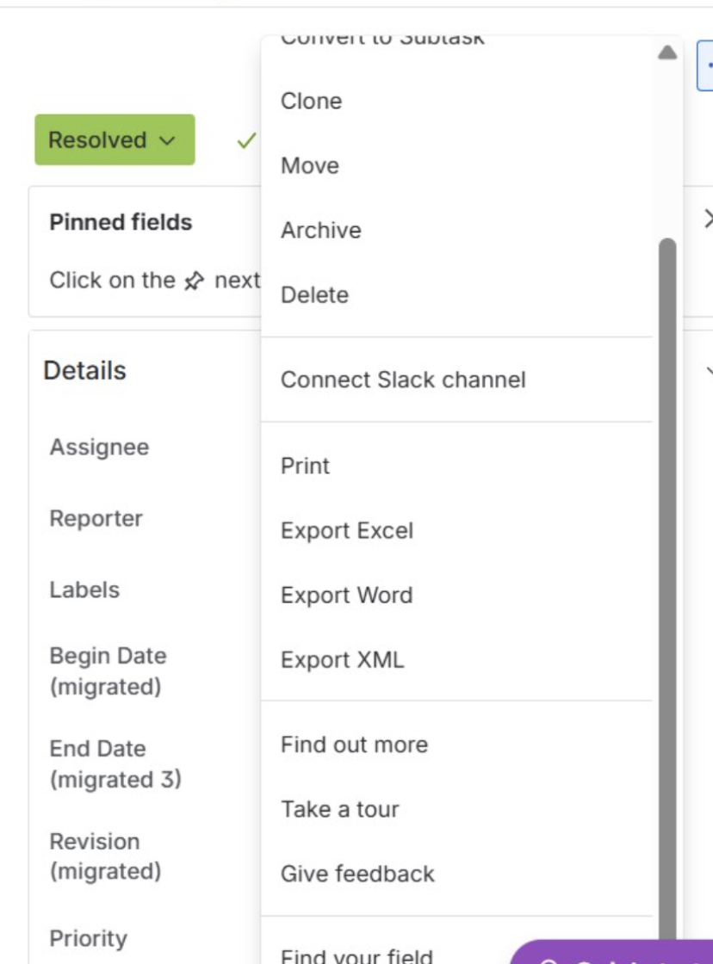
Task: Open the Resolved status dropdown
Action: tap(114, 140)
